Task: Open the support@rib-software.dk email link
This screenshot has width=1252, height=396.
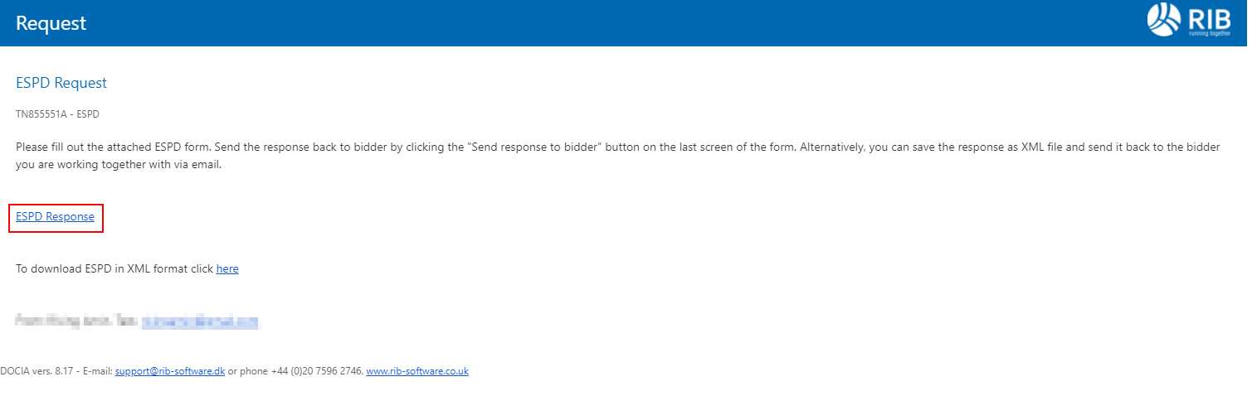Action: tap(170, 371)
